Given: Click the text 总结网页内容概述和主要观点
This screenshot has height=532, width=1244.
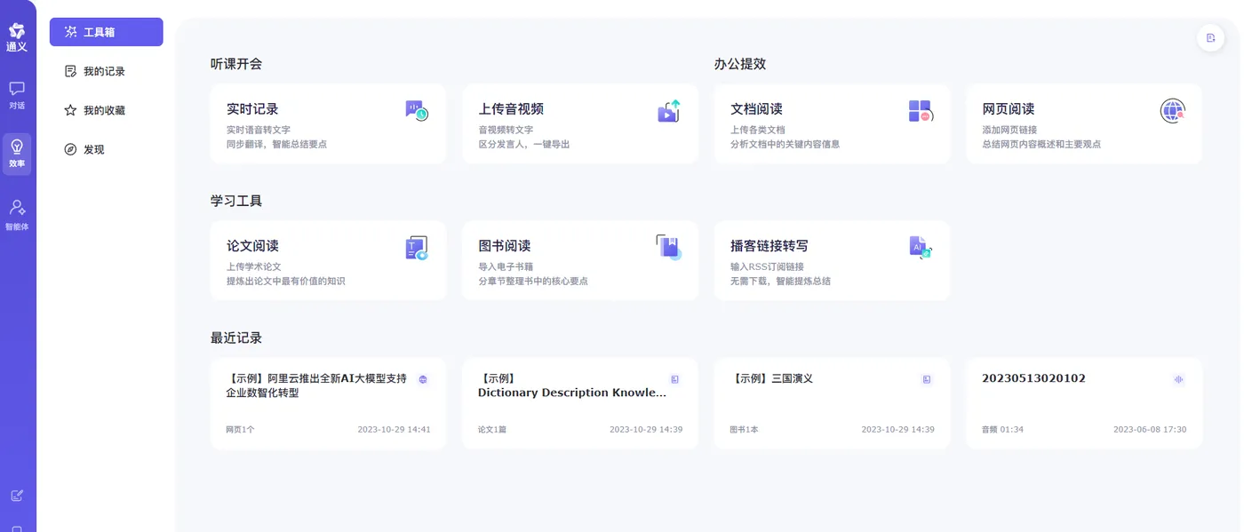Looking at the screenshot, I should 1041,144.
